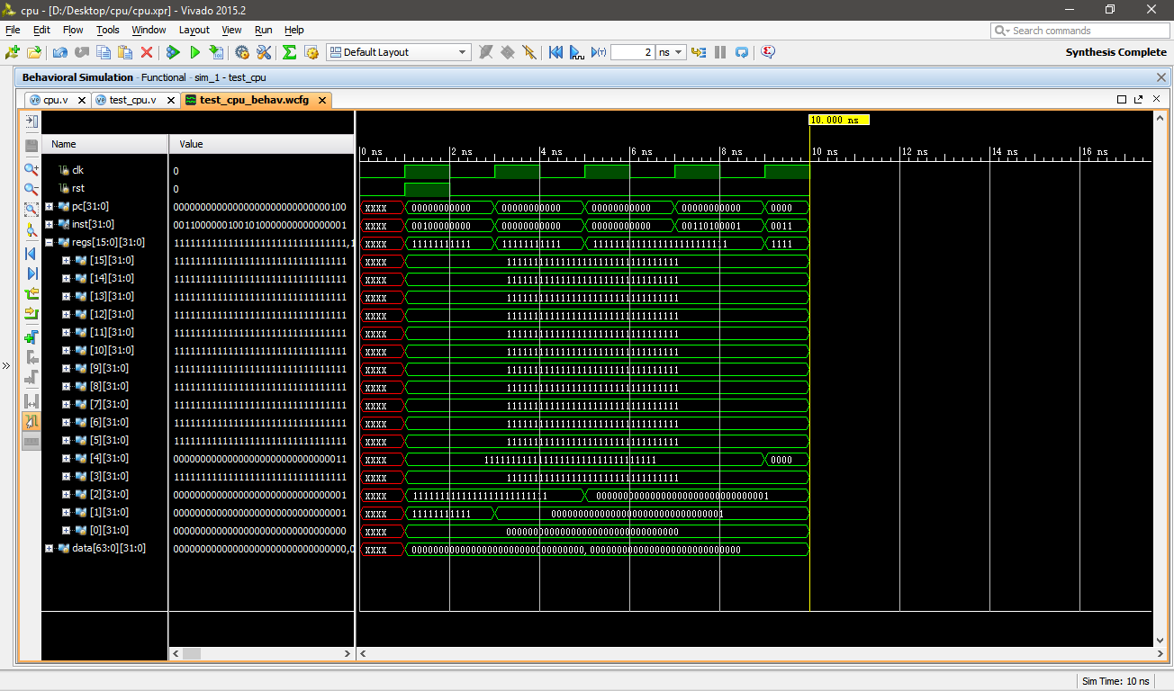
Task: Click the green Sigma toolbar icon
Action: (x=289, y=52)
